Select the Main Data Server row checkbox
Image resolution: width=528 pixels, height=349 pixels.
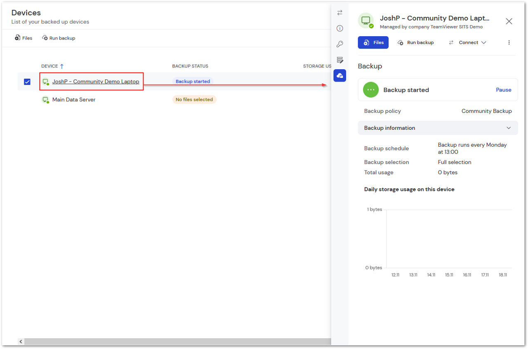27,99
